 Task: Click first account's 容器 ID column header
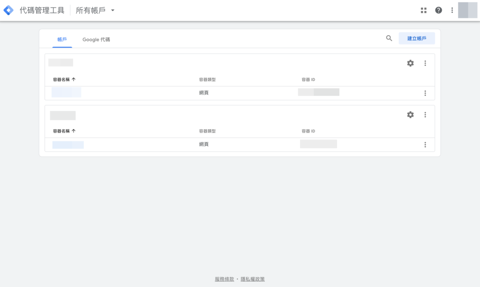tap(308, 80)
